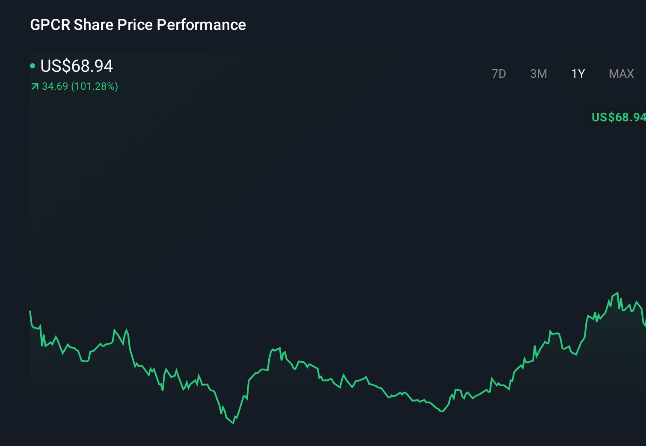The width and height of the screenshot is (646, 446).
Task: Switch to the MAX time range
Action: point(620,73)
